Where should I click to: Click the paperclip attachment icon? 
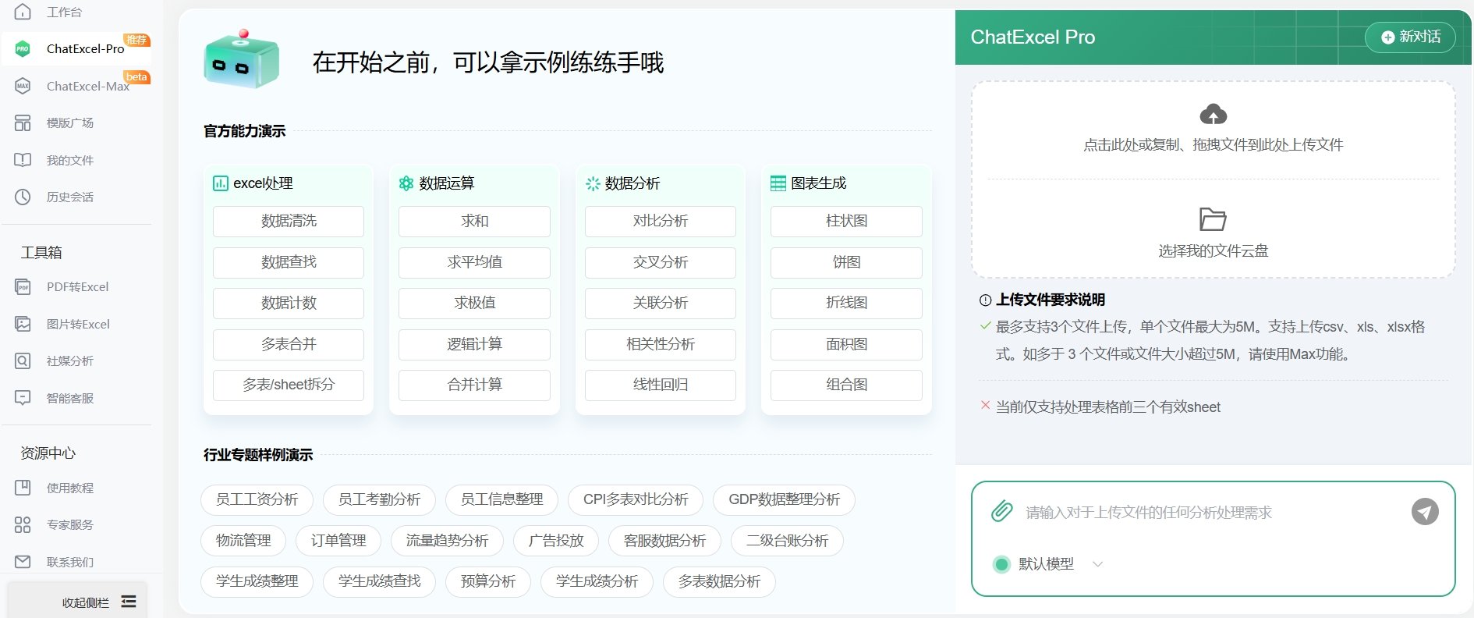[x=1001, y=512]
